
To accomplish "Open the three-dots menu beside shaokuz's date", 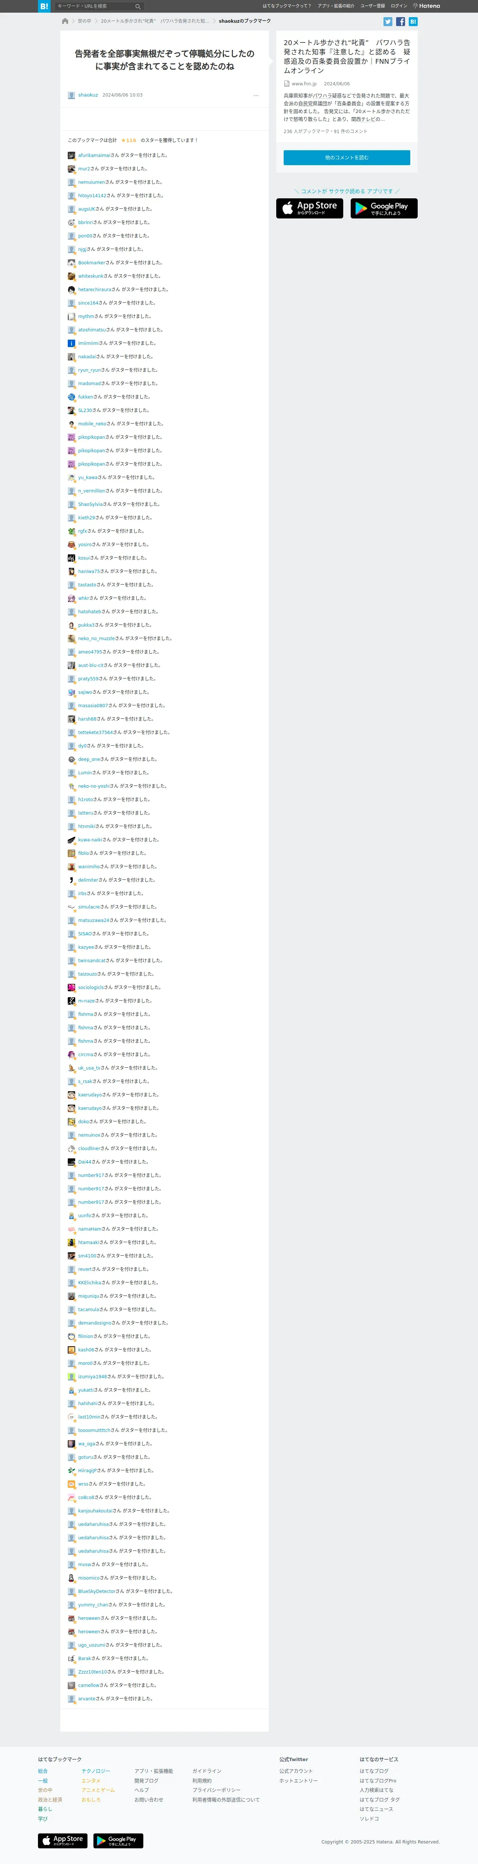I will (256, 95).
